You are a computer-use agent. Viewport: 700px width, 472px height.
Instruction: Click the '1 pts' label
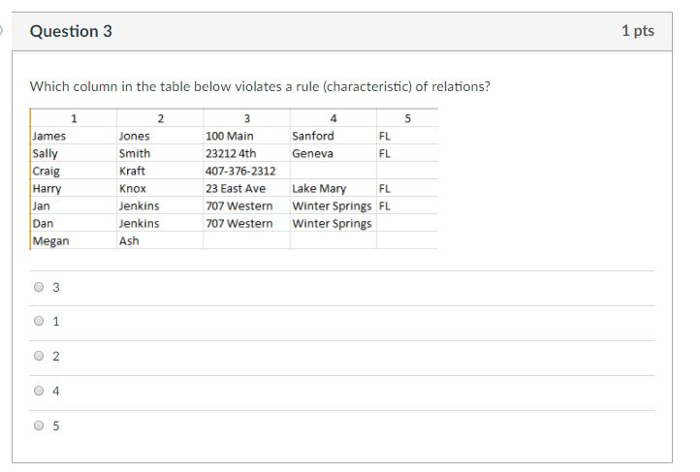(x=638, y=31)
